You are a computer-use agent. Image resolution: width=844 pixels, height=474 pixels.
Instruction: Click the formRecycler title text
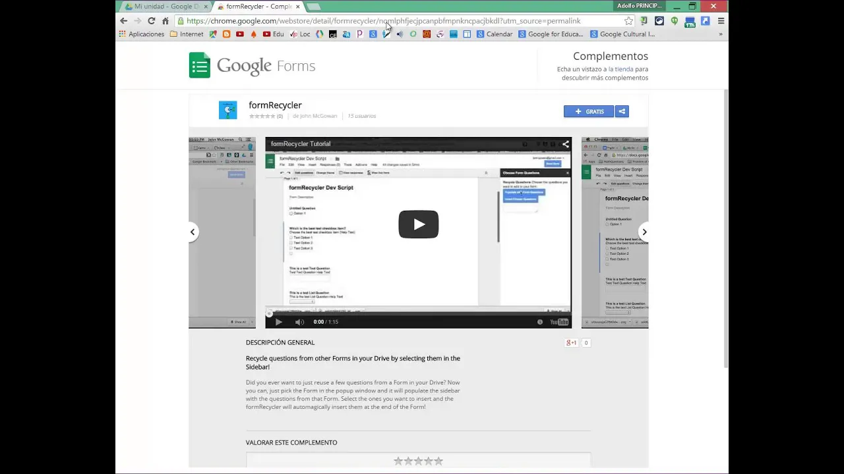tap(275, 105)
